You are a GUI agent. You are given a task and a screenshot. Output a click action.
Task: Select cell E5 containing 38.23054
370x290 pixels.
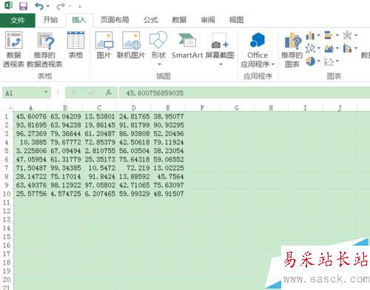168,151
